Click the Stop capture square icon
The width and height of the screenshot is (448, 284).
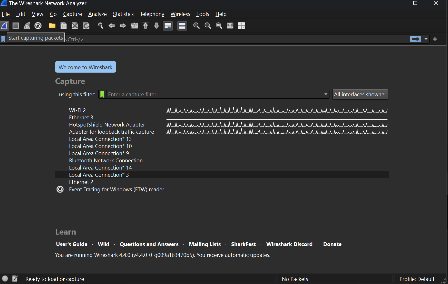click(16, 26)
